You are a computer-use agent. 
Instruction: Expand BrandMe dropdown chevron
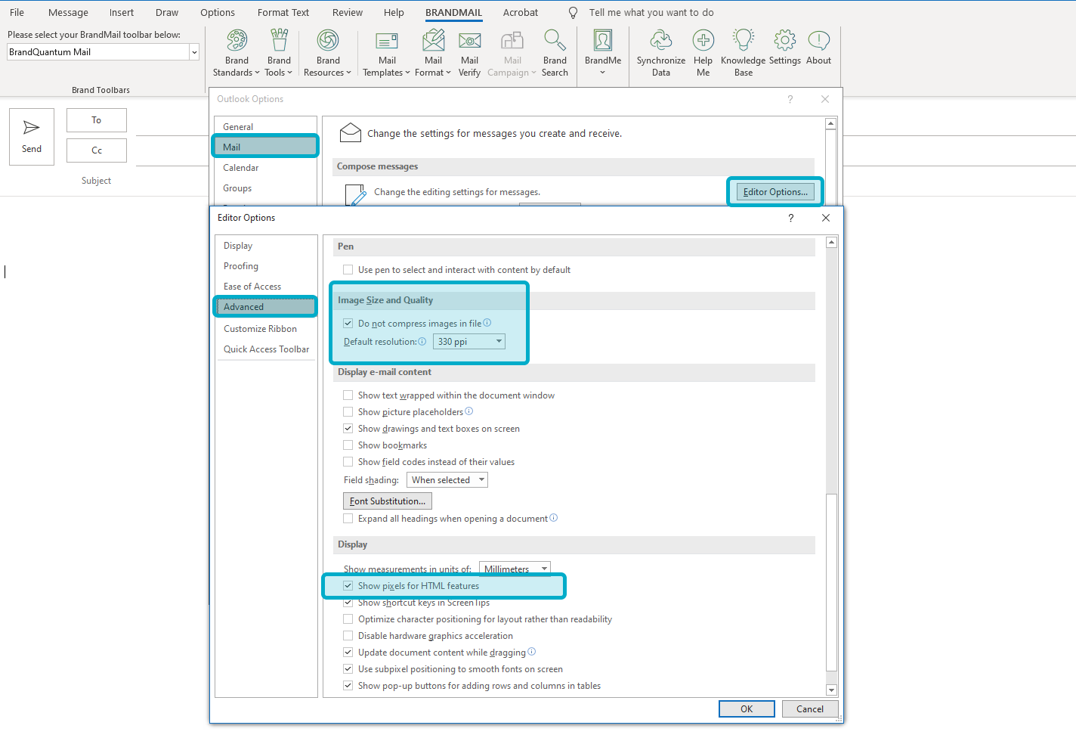603,73
